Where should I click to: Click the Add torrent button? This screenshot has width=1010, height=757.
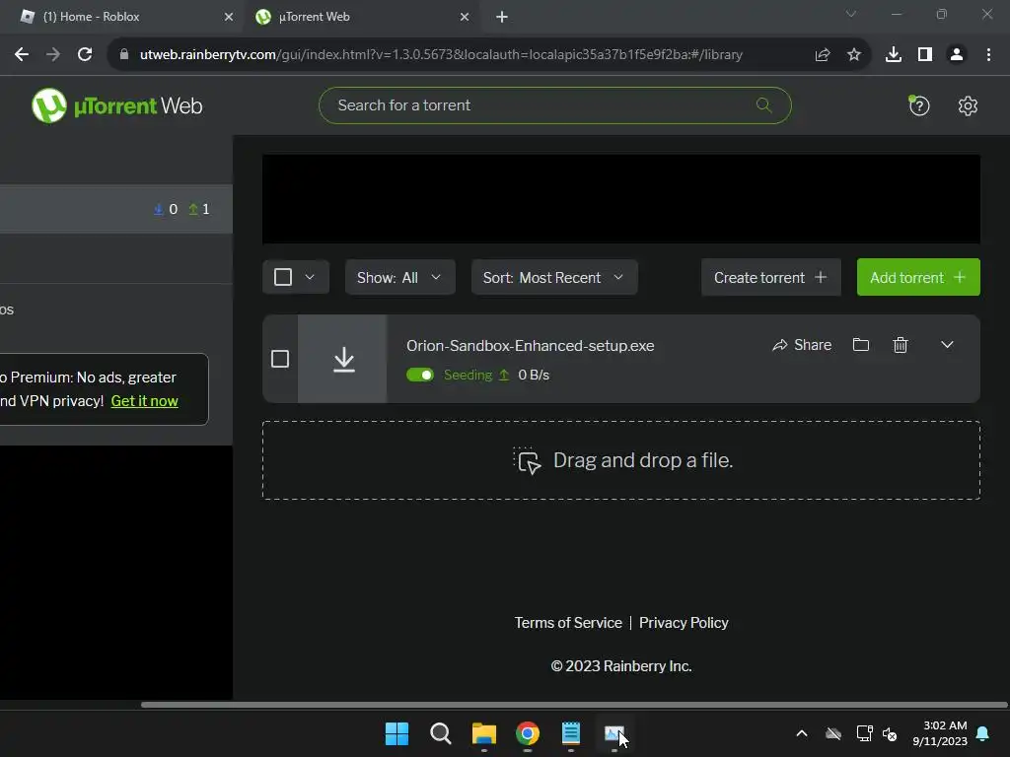[x=918, y=277]
